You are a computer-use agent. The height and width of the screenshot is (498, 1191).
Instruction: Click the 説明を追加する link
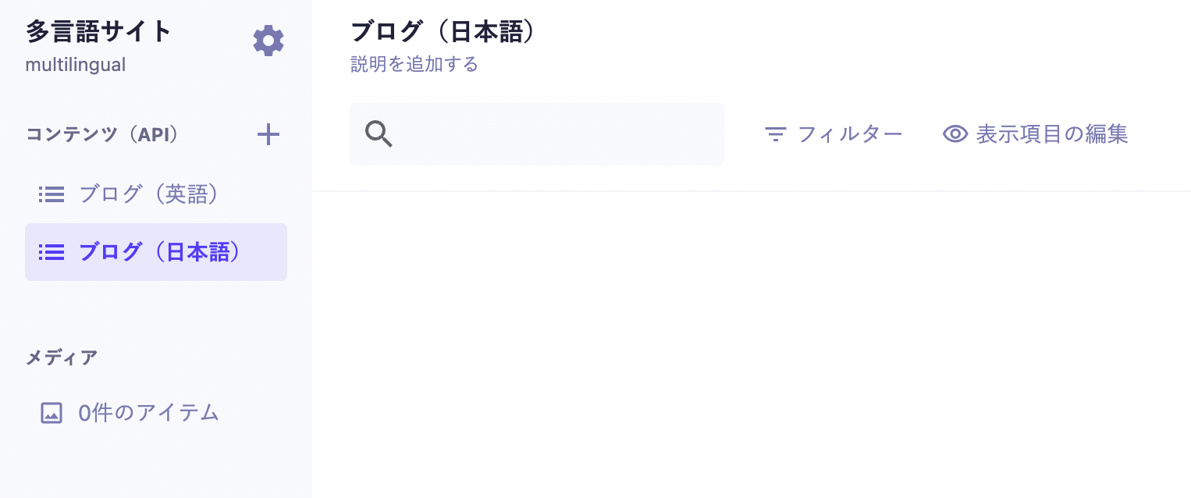tap(414, 64)
